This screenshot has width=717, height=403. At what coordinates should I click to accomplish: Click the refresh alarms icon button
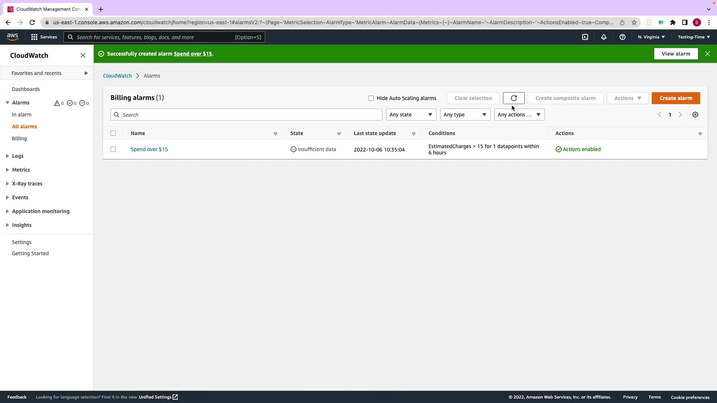pos(513,98)
